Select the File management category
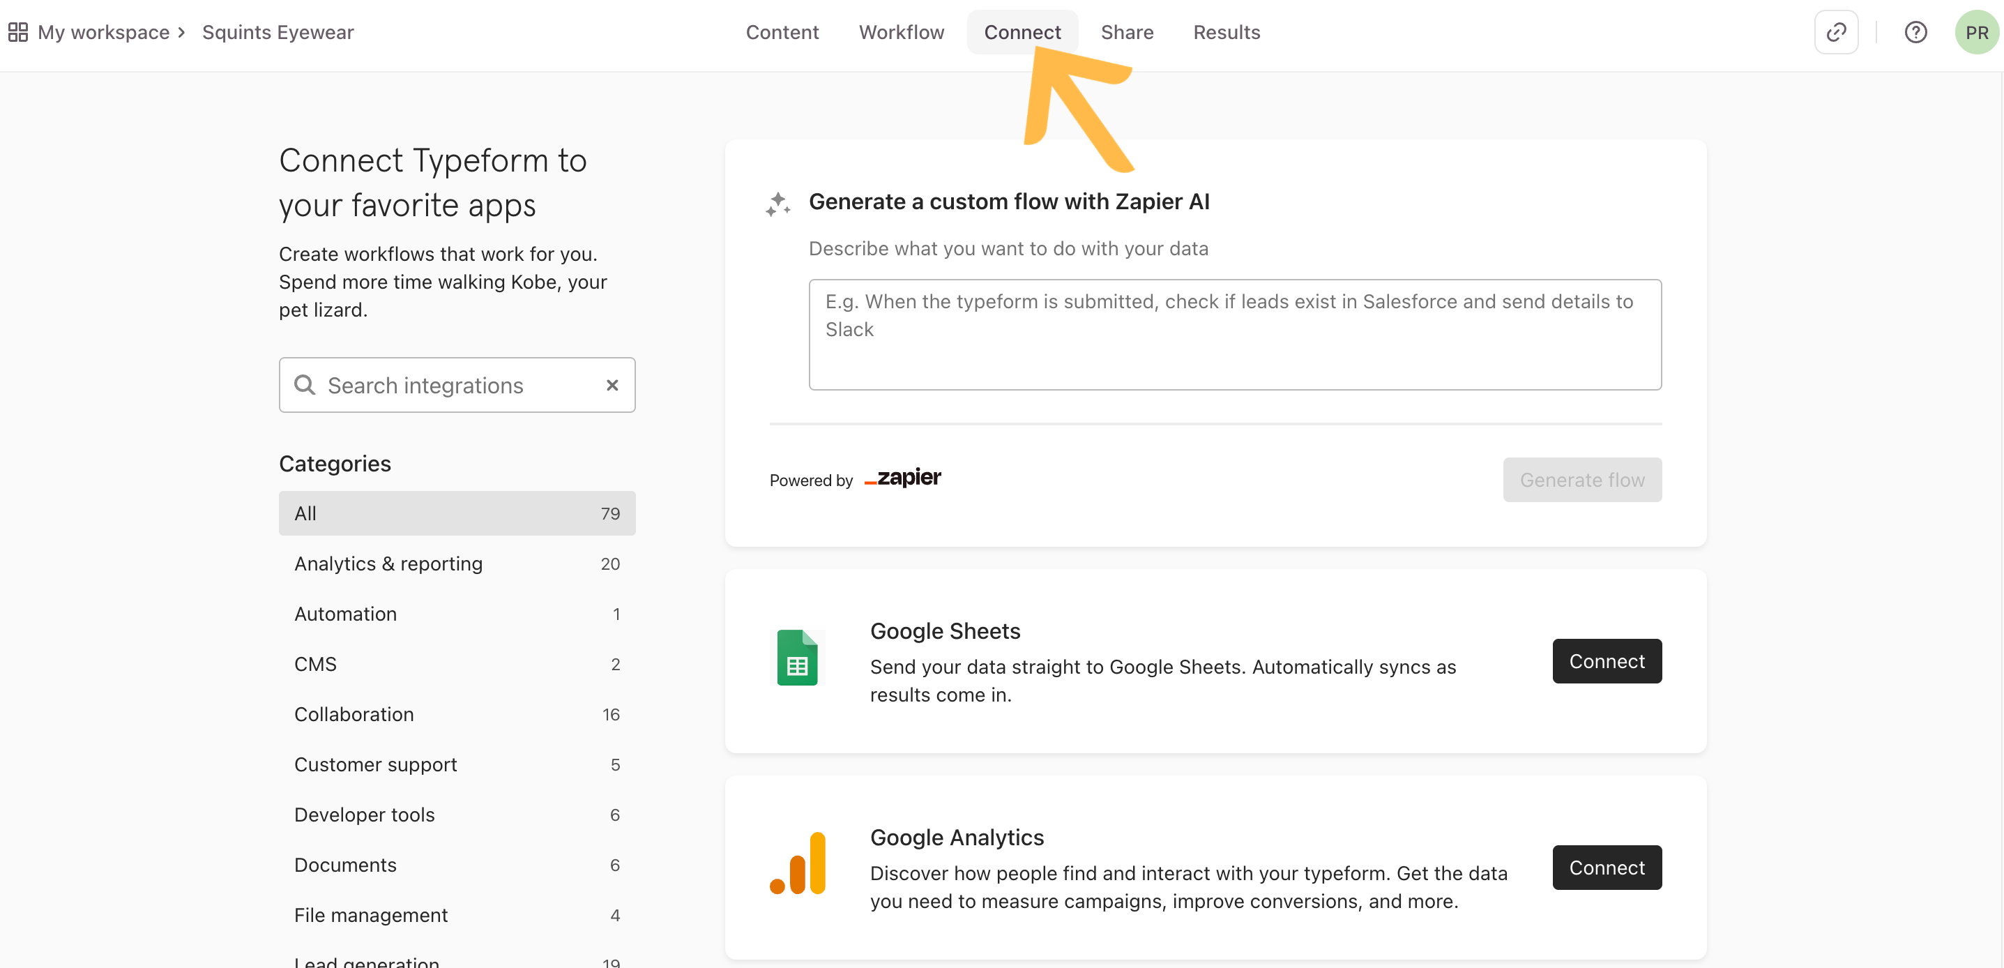Screen dimensions: 2004x968 tap(457, 914)
